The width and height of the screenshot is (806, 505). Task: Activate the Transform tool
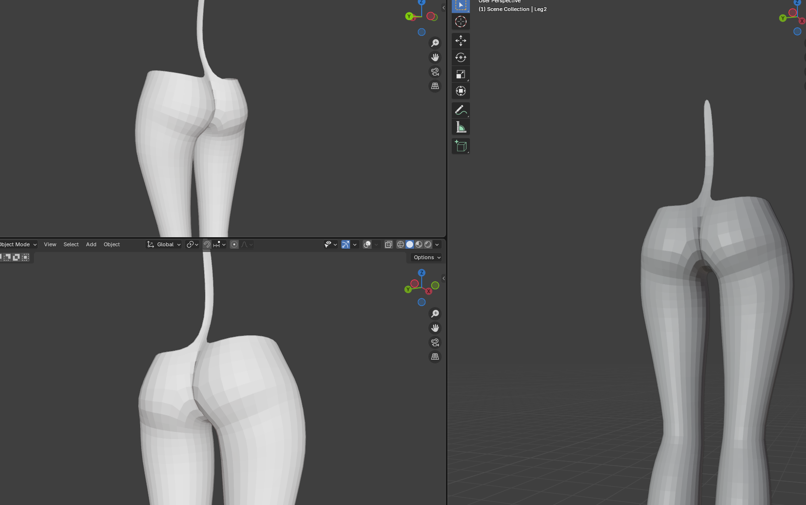pyautogui.click(x=461, y=91)
